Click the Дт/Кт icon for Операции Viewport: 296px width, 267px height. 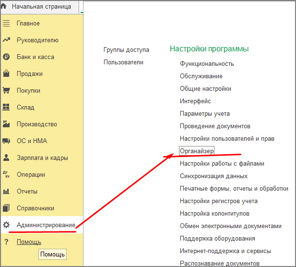tap(6, 174)
